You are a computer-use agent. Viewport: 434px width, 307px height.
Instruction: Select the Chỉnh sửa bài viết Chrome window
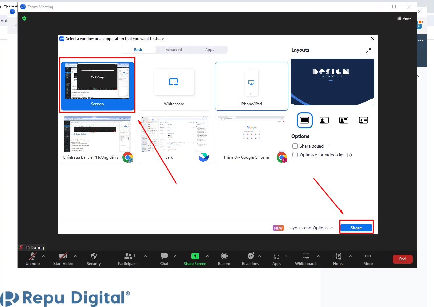pos(97,139)
